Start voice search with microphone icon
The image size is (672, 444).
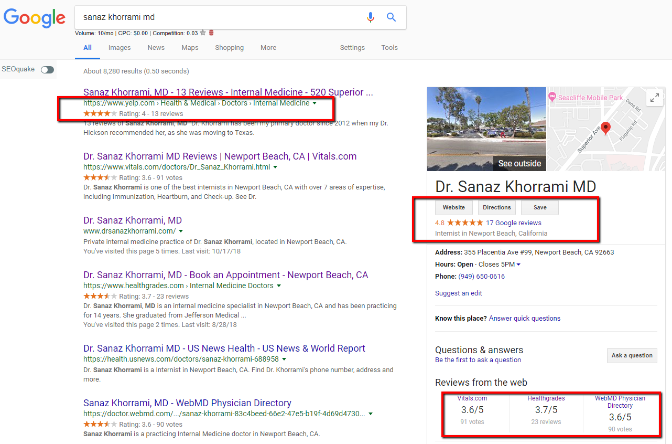pyautogui.click(x=371, y=17)
